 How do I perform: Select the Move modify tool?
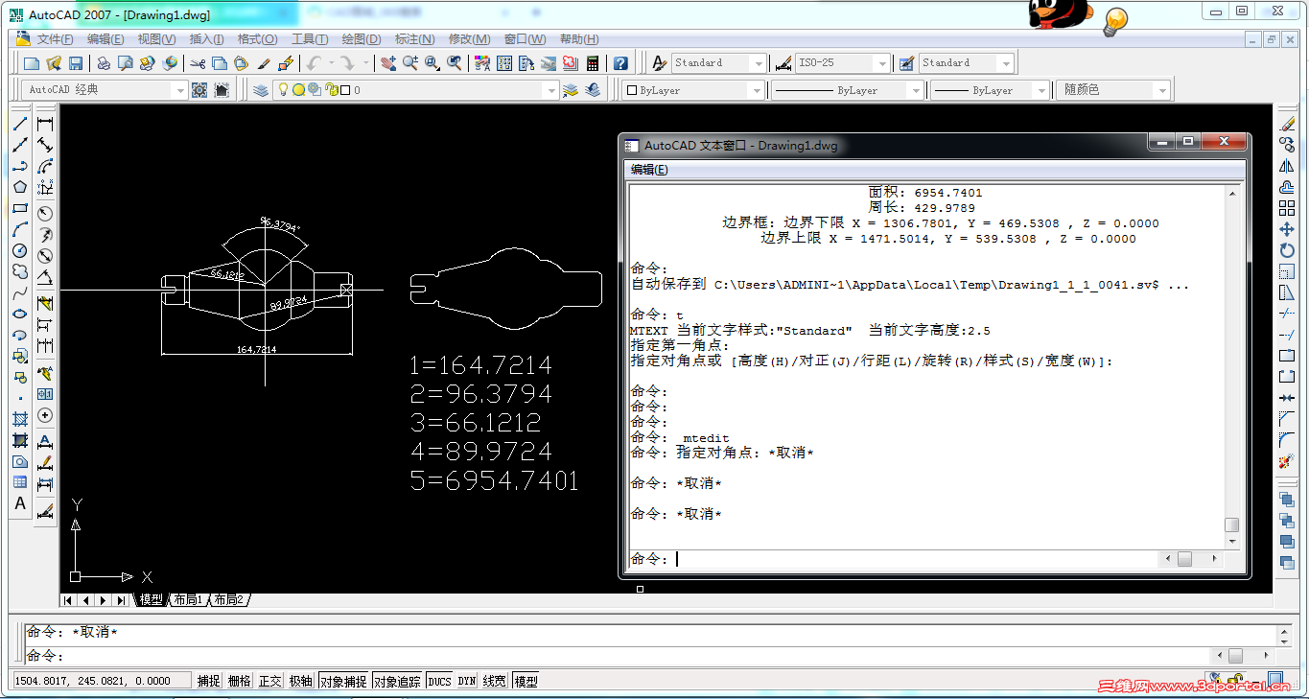pos(1287,229)
